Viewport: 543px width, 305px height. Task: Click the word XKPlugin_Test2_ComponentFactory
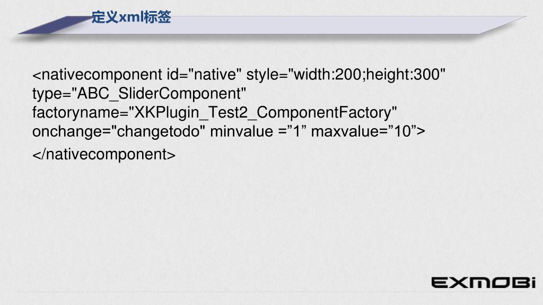tap(262, 113)
